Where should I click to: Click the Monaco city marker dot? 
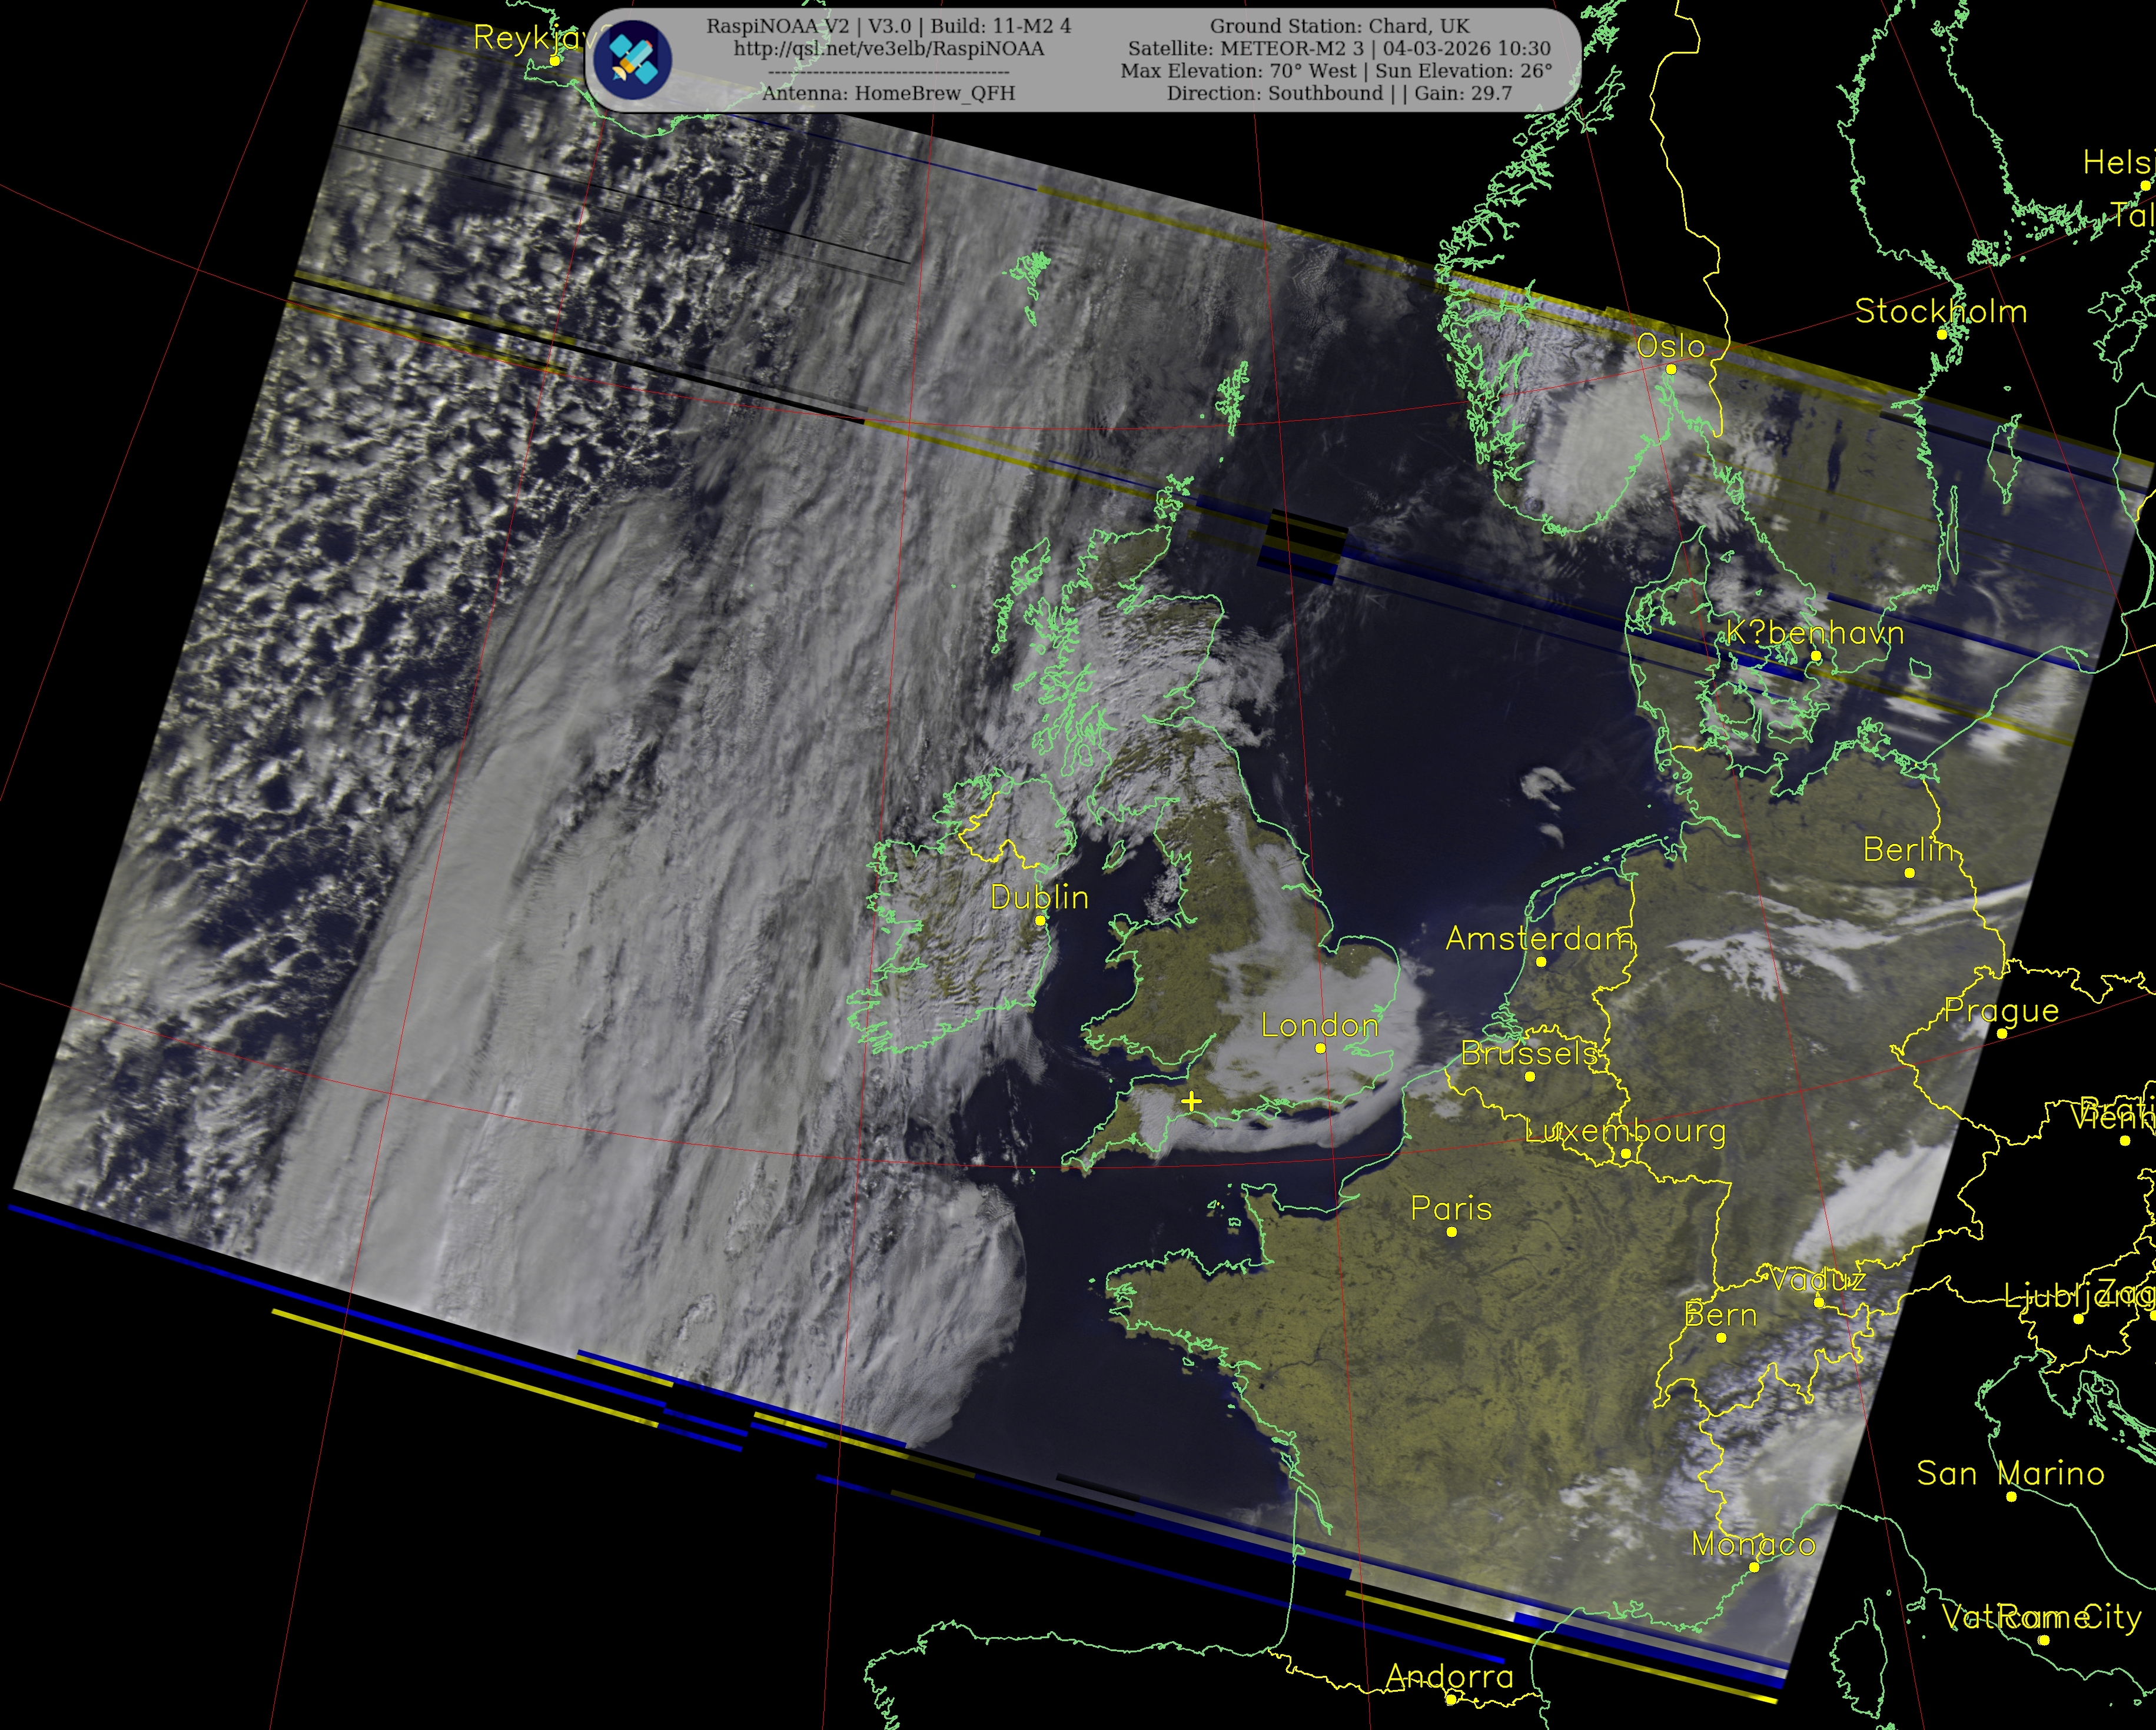click(x=1753, y=1567)
